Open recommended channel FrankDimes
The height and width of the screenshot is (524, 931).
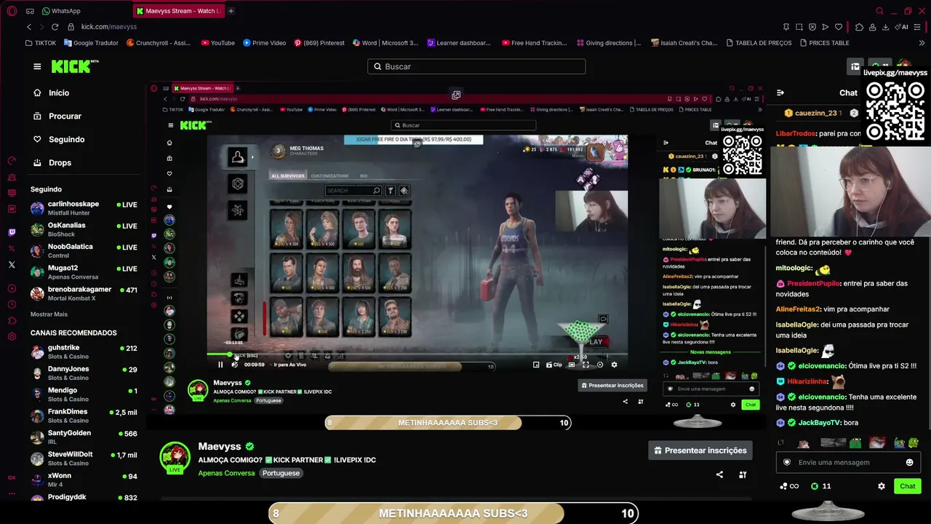point(84,416)
